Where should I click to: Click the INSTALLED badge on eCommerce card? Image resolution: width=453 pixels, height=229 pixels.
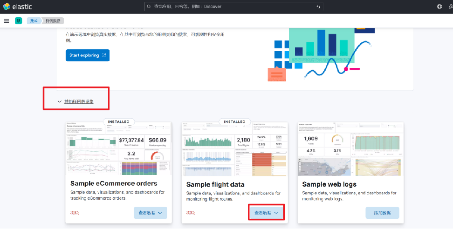pyautogui.click(x=118, y=121)
